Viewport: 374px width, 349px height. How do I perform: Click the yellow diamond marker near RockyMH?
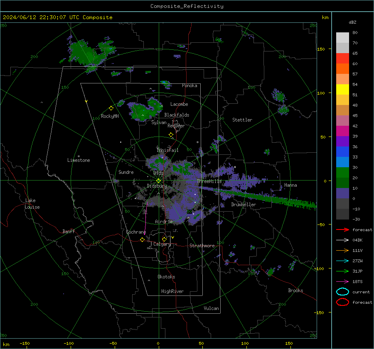111,108
